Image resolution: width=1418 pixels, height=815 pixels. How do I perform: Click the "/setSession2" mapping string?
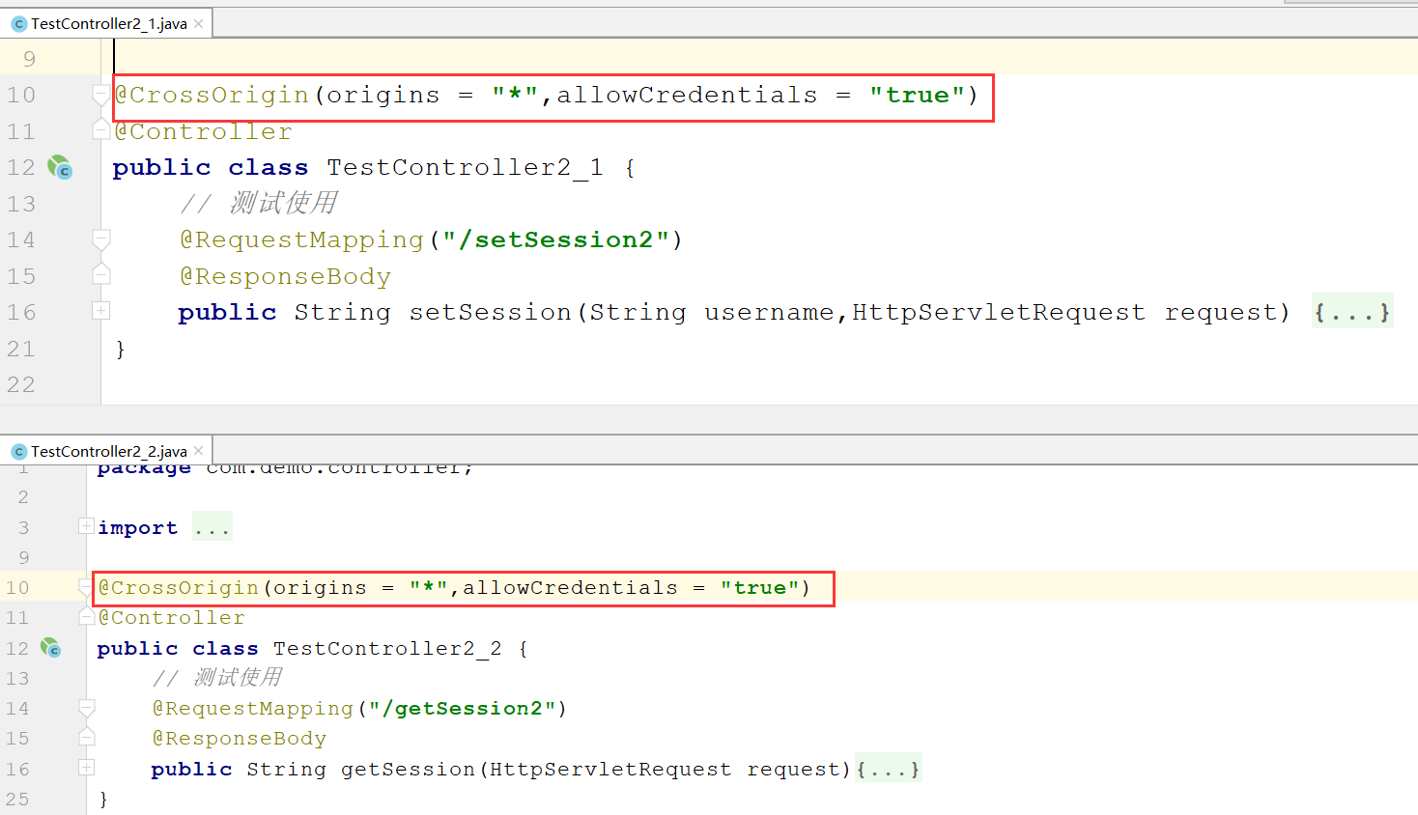pos(556,239)
